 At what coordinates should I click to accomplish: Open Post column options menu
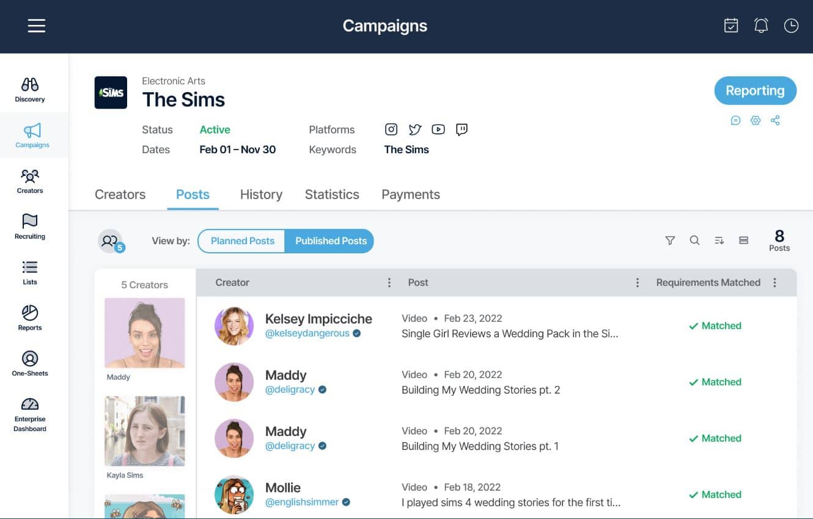(638, 283)
